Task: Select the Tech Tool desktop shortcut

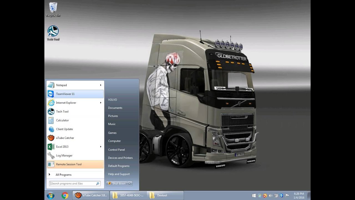Action: point(53,33)
